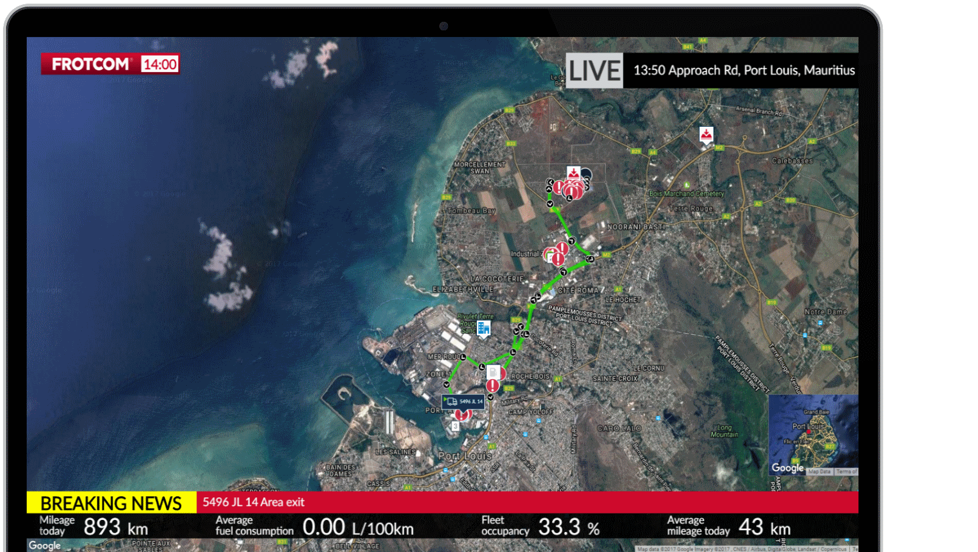This screenshot has width=978, height=552.
Task: Click the numbered 2 marker at Industrial Zone
Action: (x=550, y=258)
